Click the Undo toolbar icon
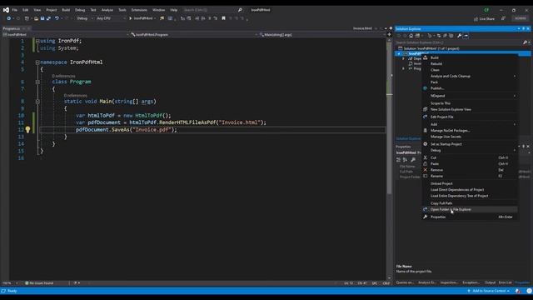533x300 pixels. pos(57,18)
